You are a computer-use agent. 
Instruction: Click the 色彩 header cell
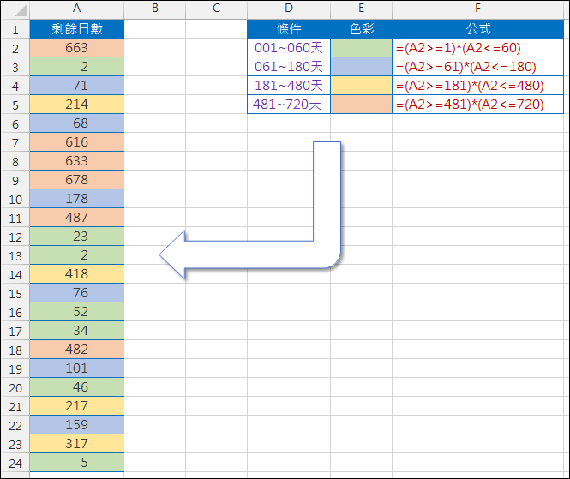[362, 29]
